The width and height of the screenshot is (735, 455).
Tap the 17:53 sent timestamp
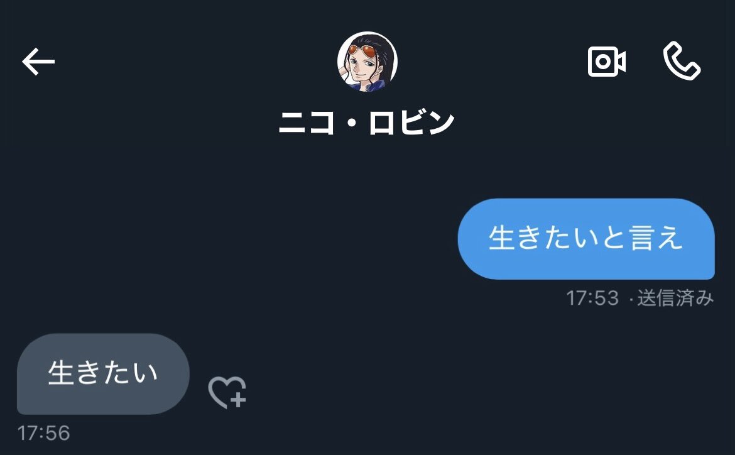[592, 298]
